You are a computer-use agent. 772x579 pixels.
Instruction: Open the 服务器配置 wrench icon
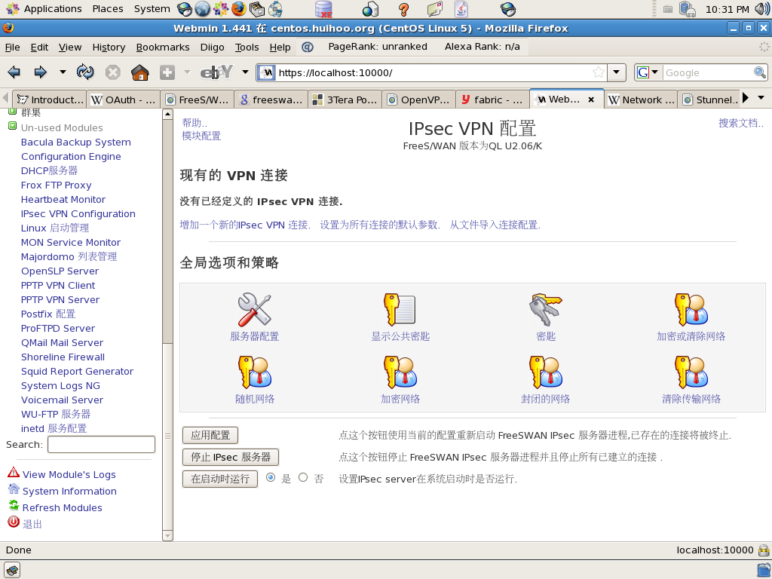[x=254, y=310]
